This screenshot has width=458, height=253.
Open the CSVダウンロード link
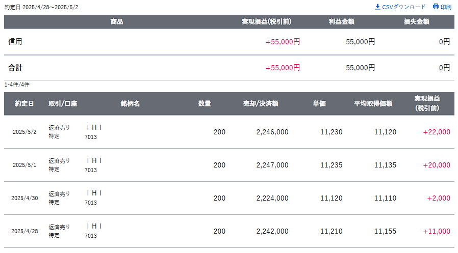point(400,7)
